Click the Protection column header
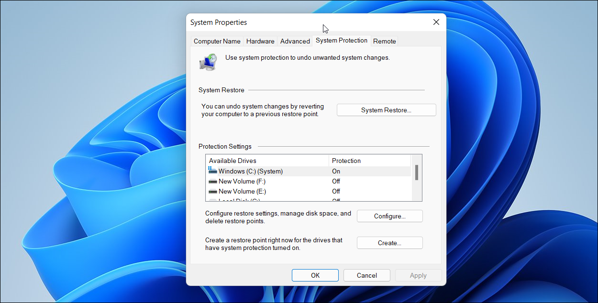Screen dimensions: 598x303 pos(346,161)
